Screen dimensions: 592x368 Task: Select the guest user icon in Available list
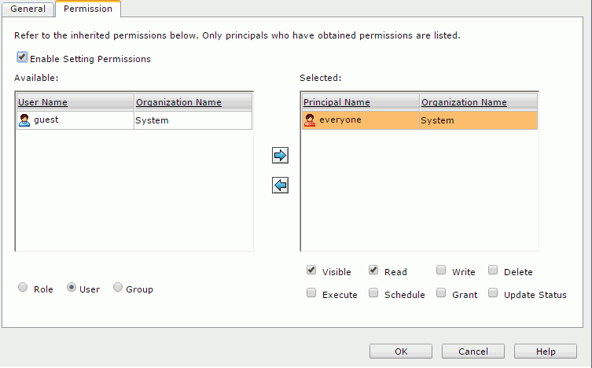click(x=24, y=120)
